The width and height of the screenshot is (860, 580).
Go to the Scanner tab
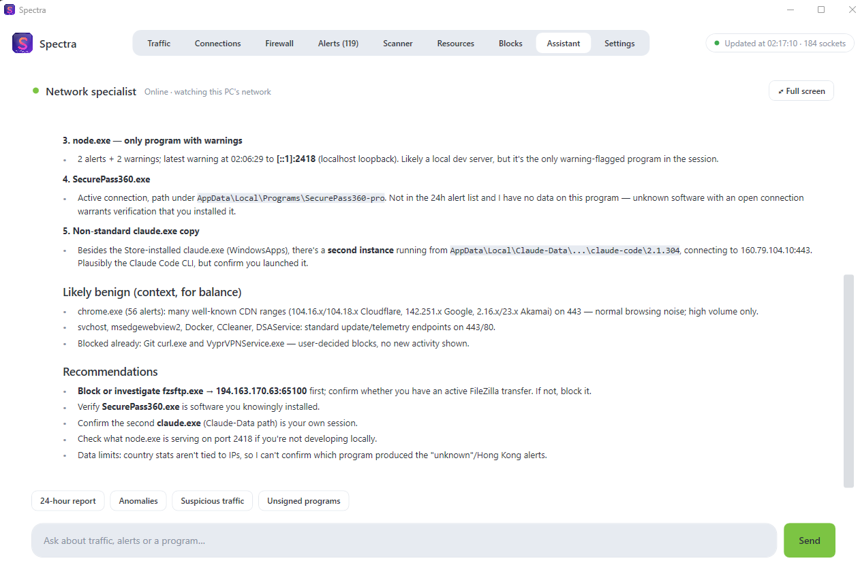pos(398,43)
